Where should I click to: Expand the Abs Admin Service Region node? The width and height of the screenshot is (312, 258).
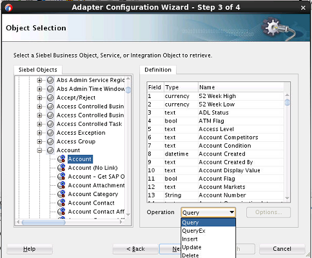point(39,80)
